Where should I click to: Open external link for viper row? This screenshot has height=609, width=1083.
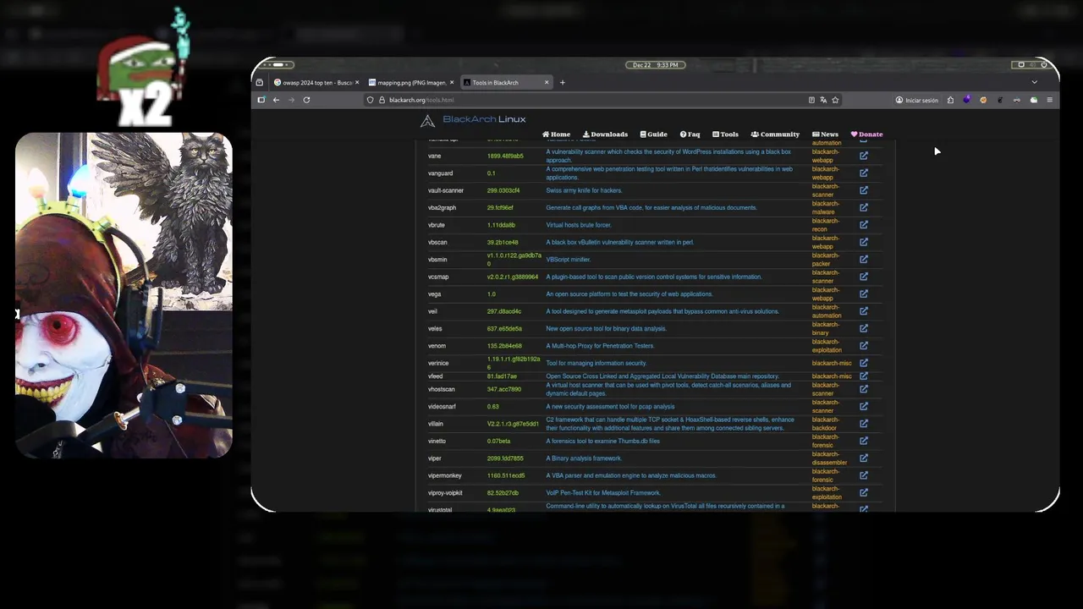coord(864,458)
